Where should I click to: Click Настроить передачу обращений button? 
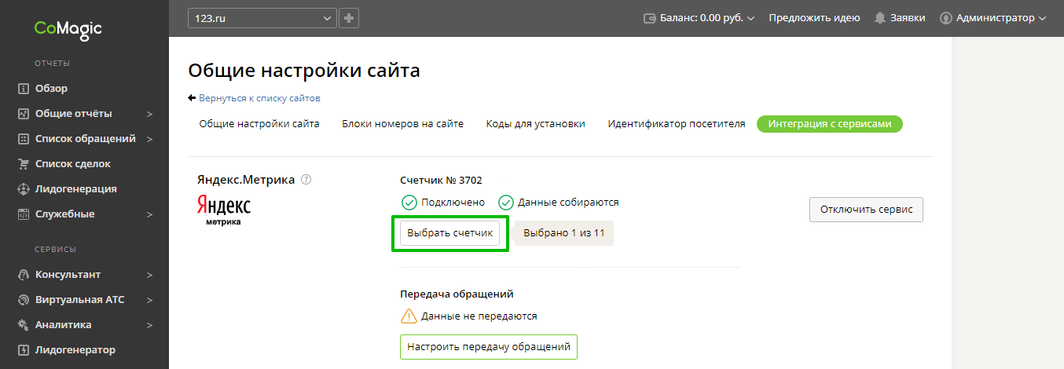click(489, 346)
